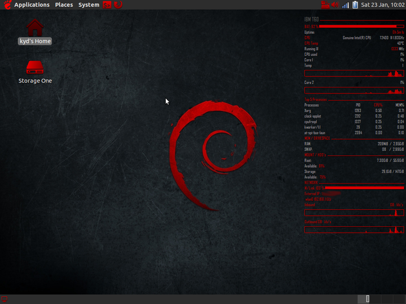Click the BAT 92% battery bar
The image size is (406, 304).
point(361,26)
